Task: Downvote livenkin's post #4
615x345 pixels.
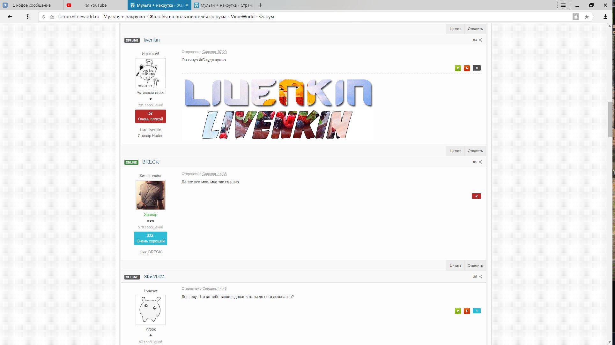Action: (467, 68)
